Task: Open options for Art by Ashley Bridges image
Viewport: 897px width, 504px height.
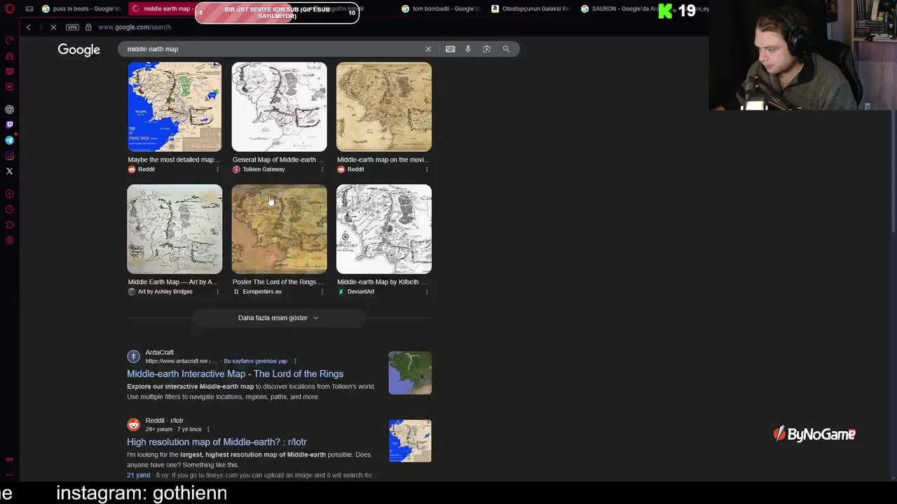Action: 217,292
